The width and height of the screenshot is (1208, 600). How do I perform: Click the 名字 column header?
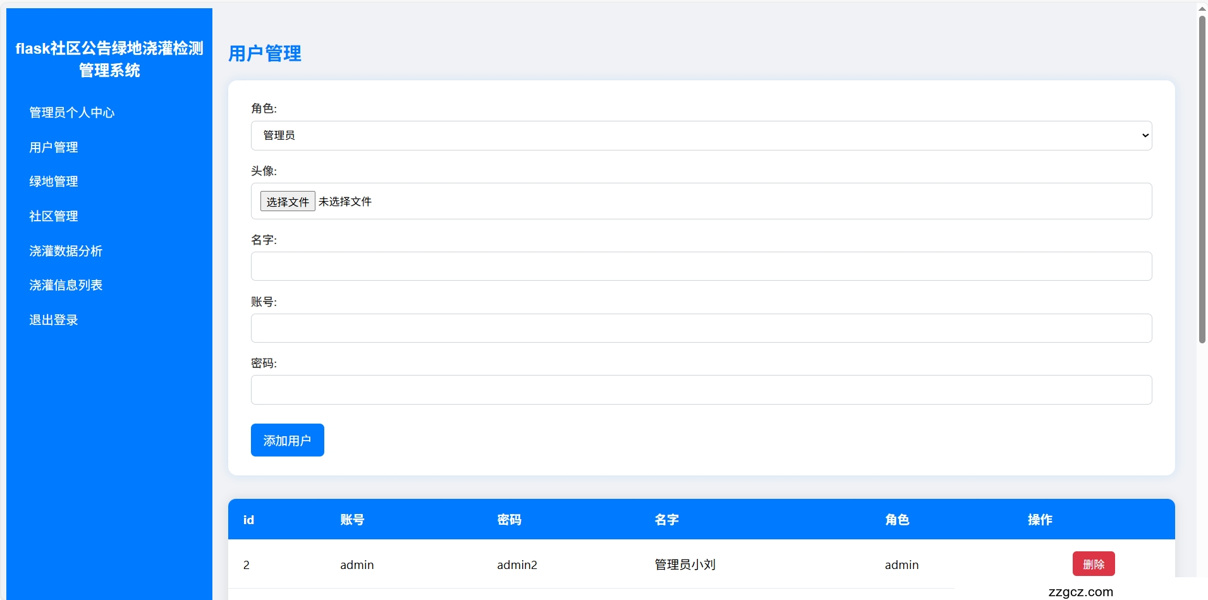(666, 520)
